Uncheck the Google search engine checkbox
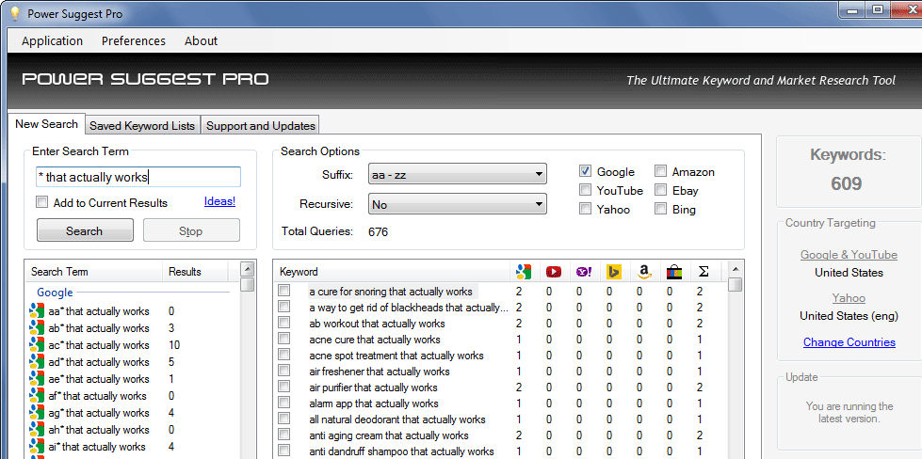Viewport: 922px width, 459px height. [x=586, y=172]
